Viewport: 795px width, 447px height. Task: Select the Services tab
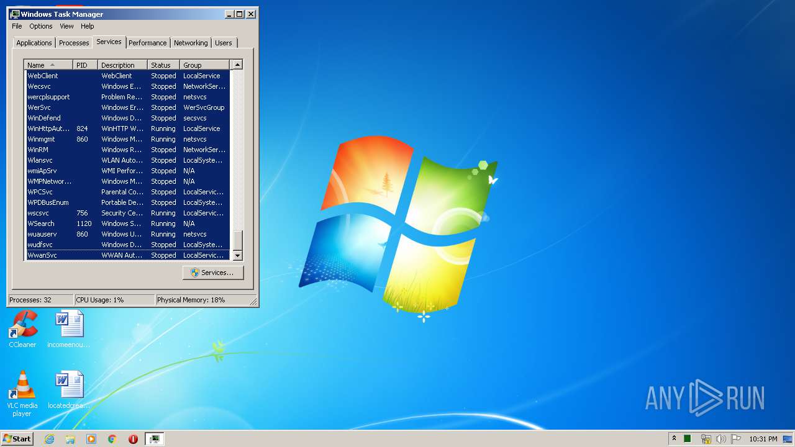pos(109,42)
